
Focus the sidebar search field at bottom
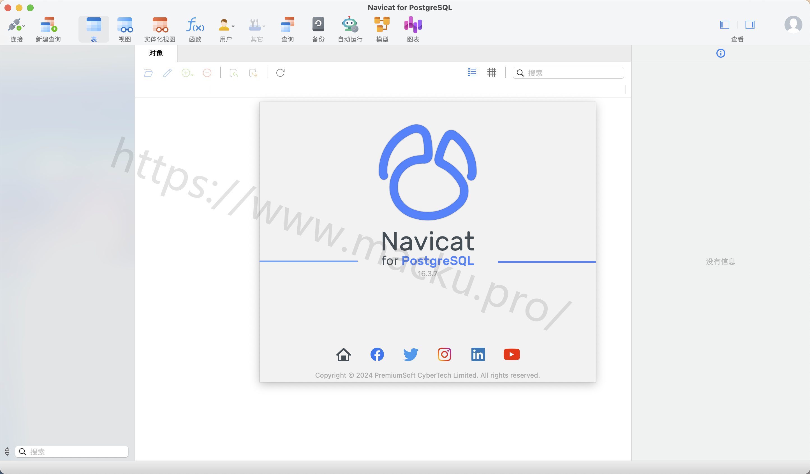(72, 452)
